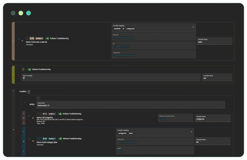The width and height of the screenshot is (247, 160).
Task: Click the counter badge next to Condition
Action: coord(29,92)
